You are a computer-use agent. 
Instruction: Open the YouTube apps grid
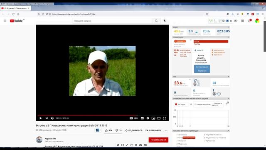(243, 21)
